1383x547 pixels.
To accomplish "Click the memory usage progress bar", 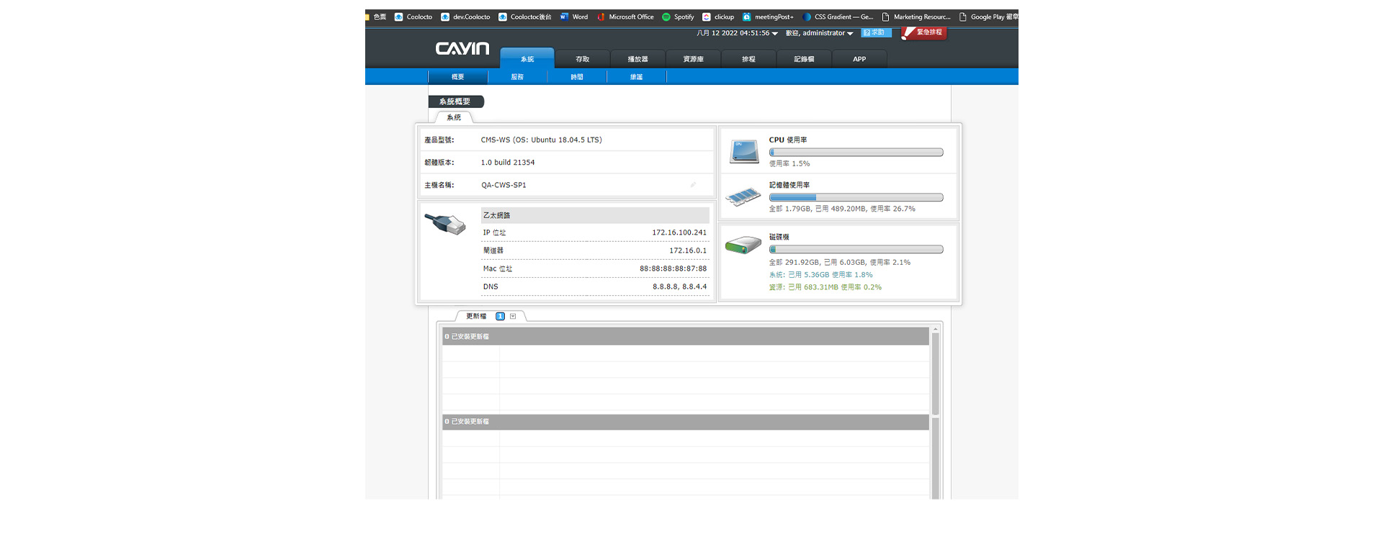I will [x=856, y=197].
